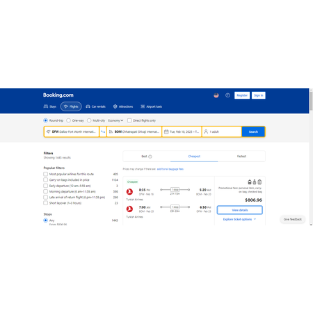The height and width of the screenshot is (313, 313).
Task: Go to Stays tab
Action: click(50, 106)
